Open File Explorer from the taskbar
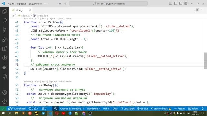This screenshot has width=207, height=116. [x=16, y=113]
